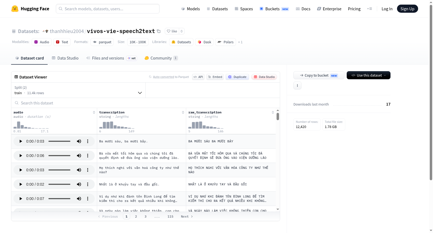Go to Spaces
433x233 pixels.
(x=244, y=9)
